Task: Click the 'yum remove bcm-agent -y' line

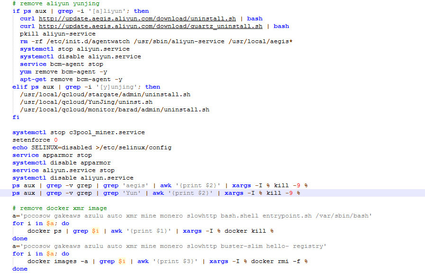Action: point(63,72)
